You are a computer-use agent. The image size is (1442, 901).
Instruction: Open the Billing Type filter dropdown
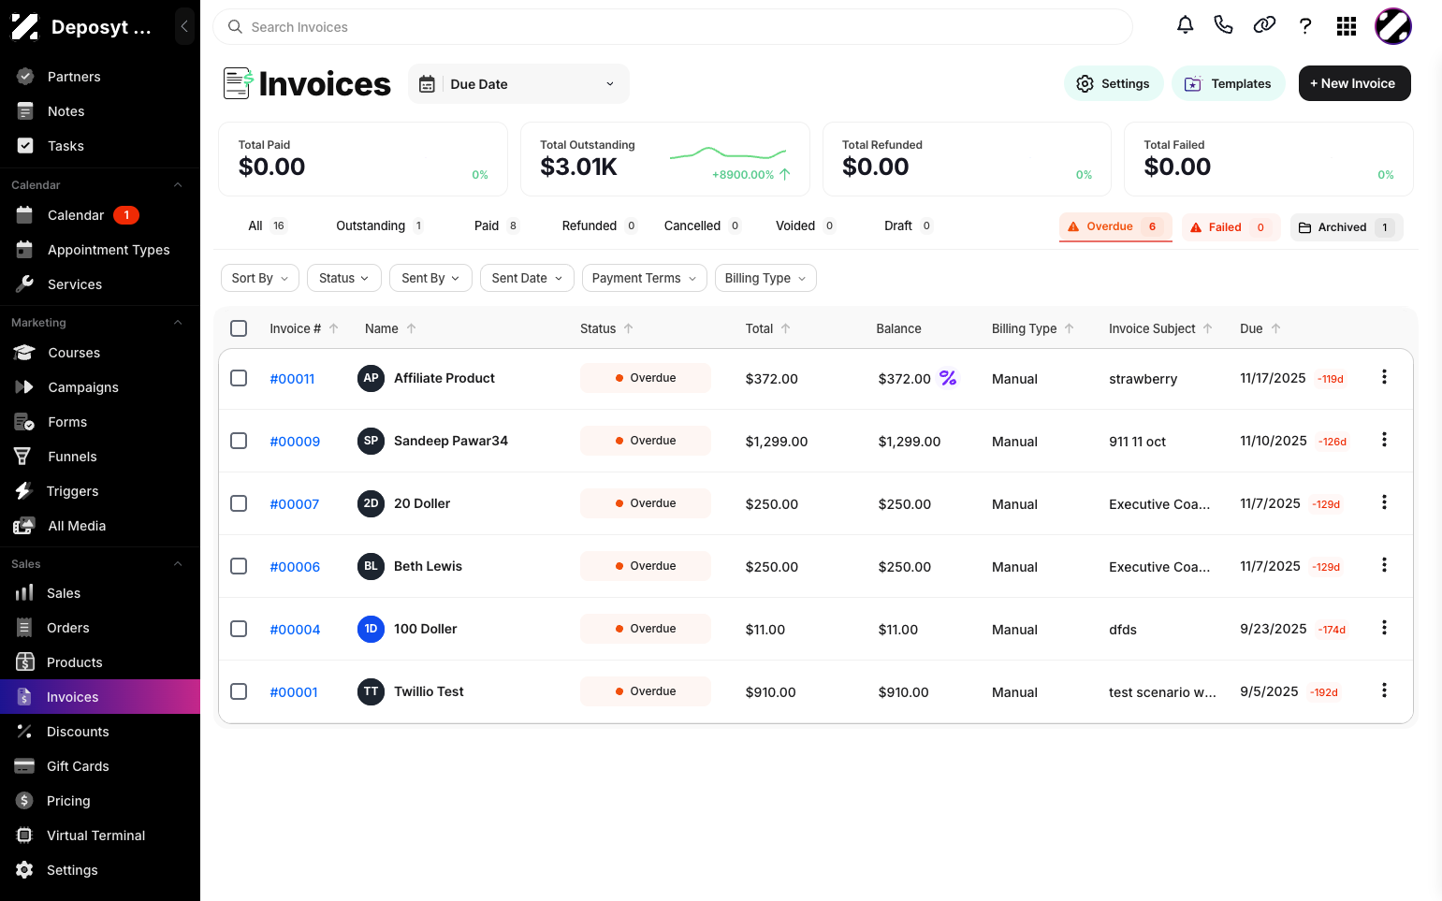765,278
